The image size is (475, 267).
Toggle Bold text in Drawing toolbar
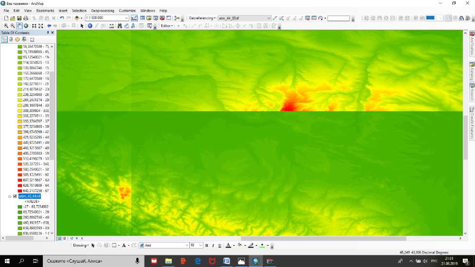coord(206,246)
